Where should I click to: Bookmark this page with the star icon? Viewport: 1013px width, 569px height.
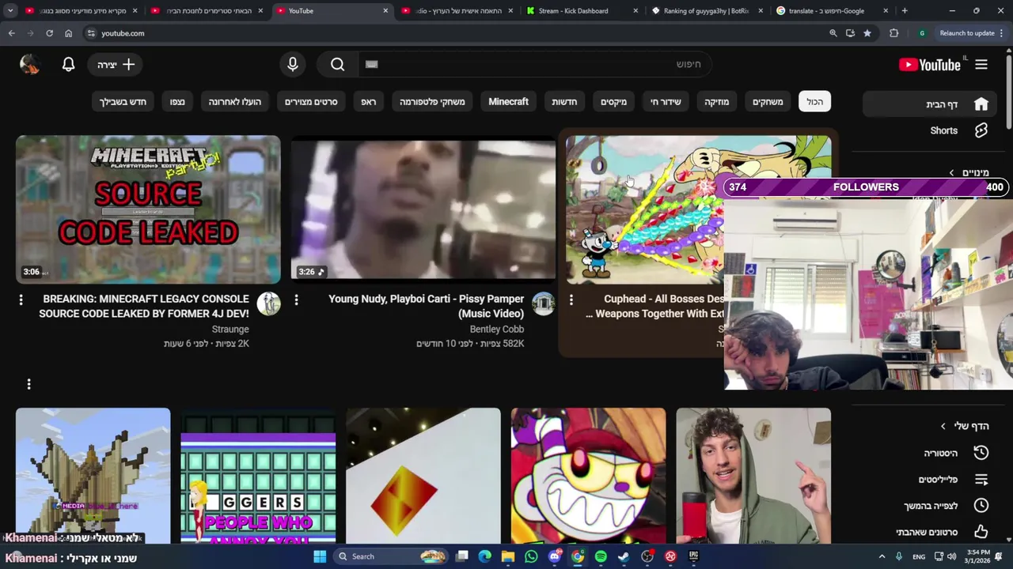tap(867, 33)
